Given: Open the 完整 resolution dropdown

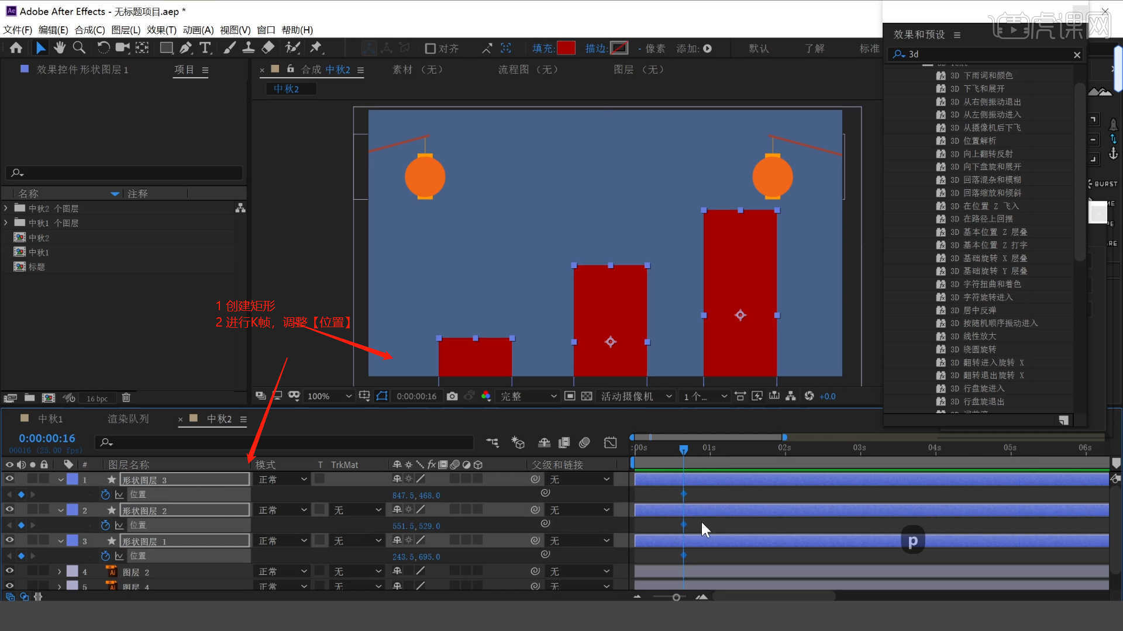Looking at the screenshot, I should (x=528, y=396).
